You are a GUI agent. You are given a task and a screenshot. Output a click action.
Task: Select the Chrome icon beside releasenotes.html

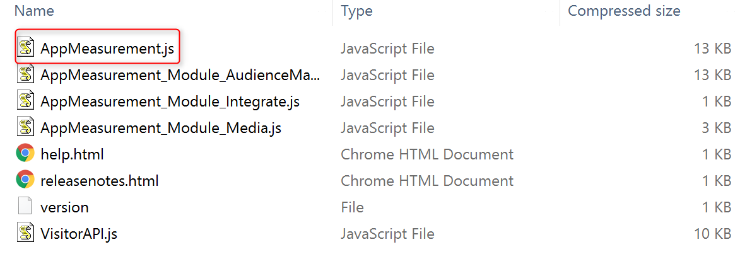coord(25,180)
